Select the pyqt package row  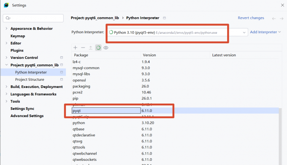click(x=175, y=111)
